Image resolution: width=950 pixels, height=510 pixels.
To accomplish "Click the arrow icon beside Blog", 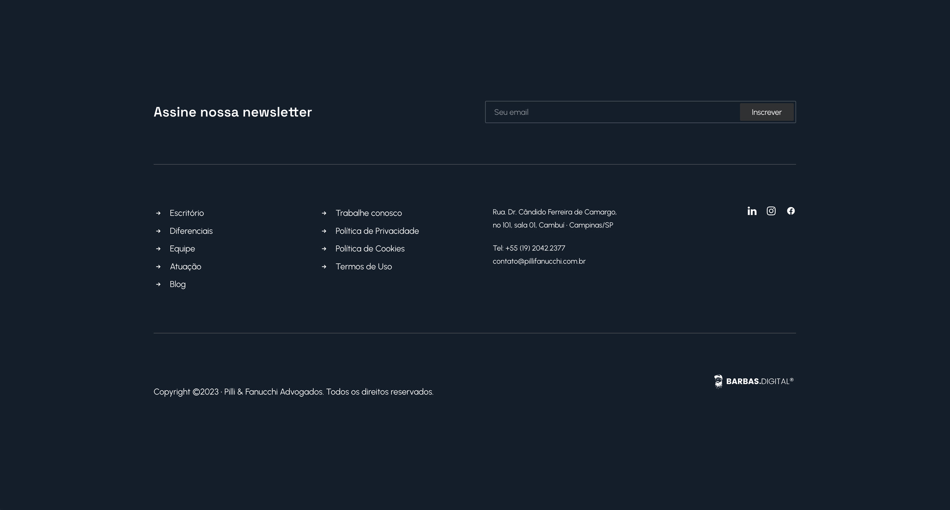I will 158,284.
